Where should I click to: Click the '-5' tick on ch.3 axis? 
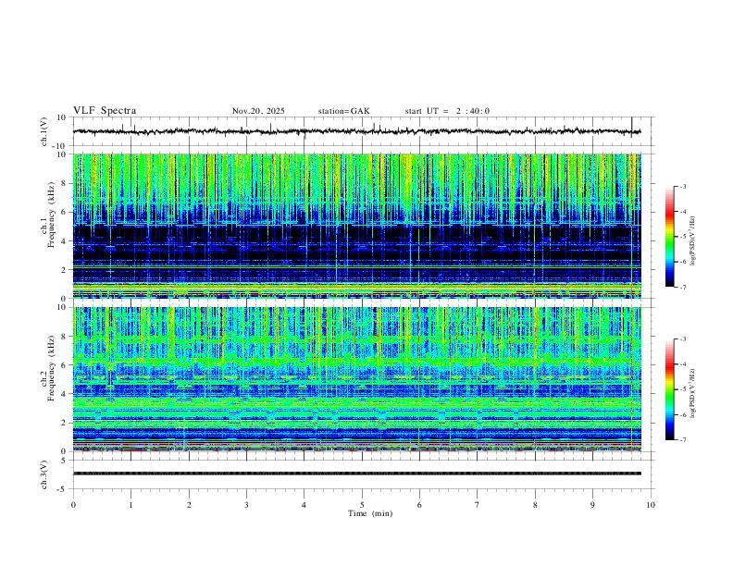point(63,489)
